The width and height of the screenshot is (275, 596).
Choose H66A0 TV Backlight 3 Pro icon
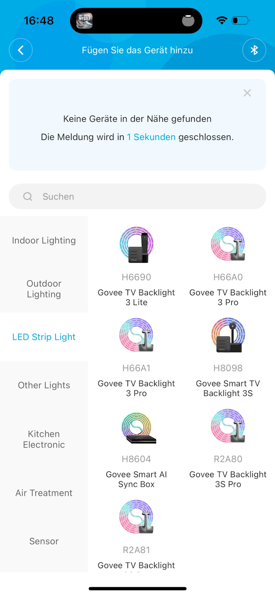pyautogui.click(x=228, y=245)
